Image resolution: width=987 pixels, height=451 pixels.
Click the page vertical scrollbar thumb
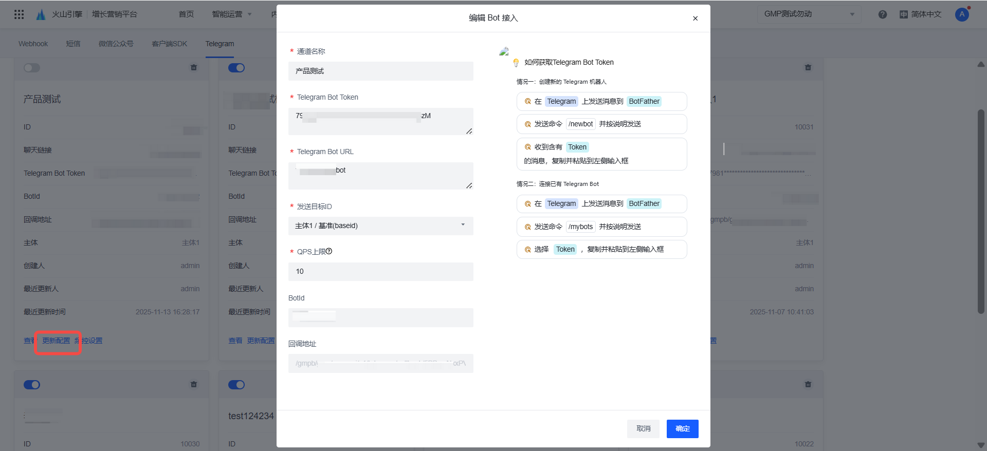pyautogui.click(x=981, y=211)
